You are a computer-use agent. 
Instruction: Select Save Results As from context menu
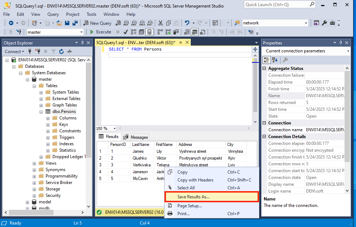212,197
